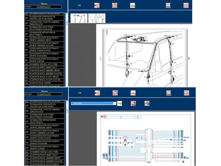Viewport: 221px width, 166px height.
Task: Click CODES header in schematic-diagram window
Action: coord(31,94)
